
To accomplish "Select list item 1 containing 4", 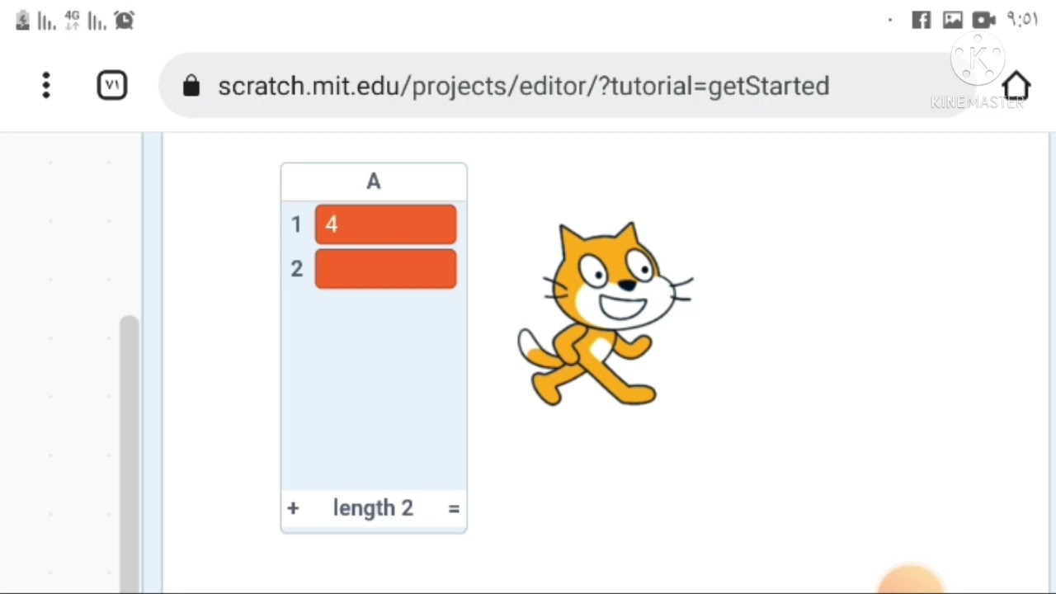I will pyautogui.click(x=385, y=225).
